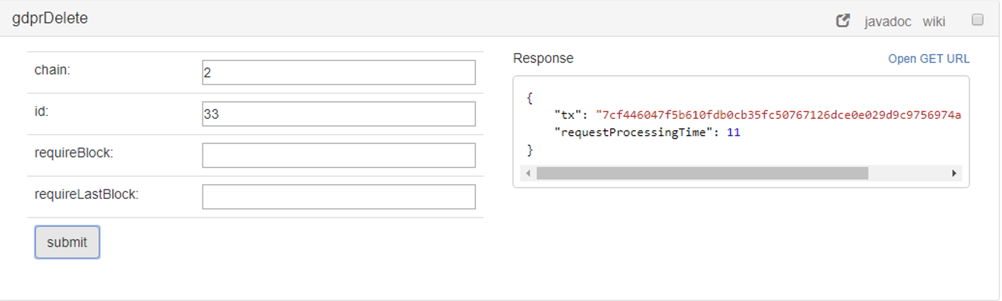Click the Response heading text

pyautogui.click(x=543, y=58)
